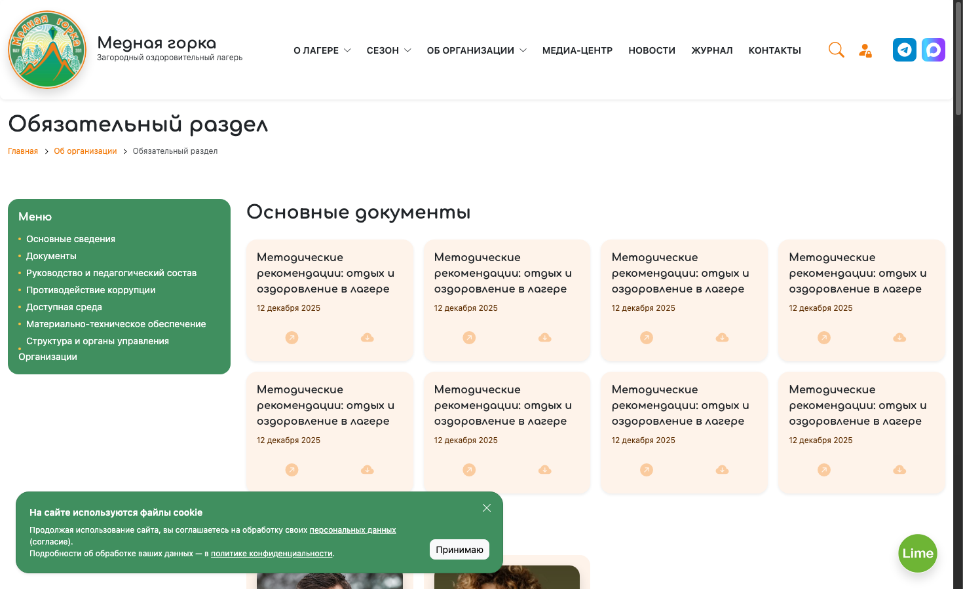Close the cookie notice with the X
Viewport: 963px width, 589px height.
tap(487, 508)
